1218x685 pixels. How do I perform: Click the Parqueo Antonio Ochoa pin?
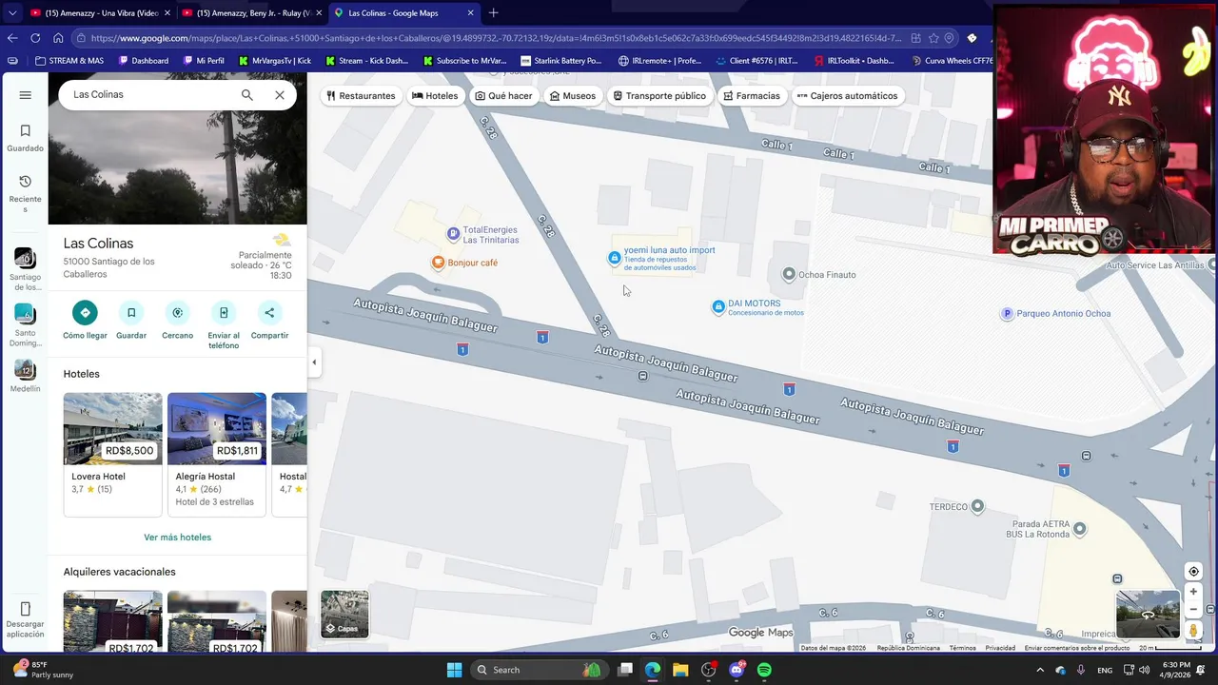click(1007, 314)
